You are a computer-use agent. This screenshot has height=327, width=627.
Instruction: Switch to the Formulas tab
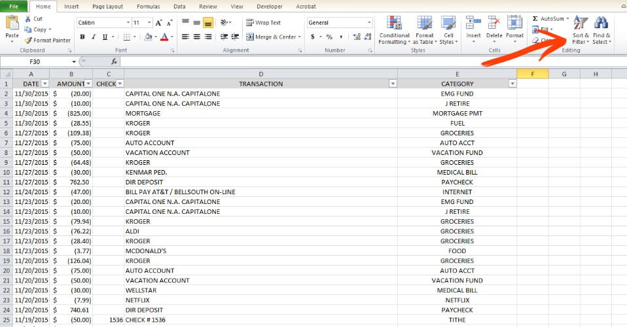(148, 7)
